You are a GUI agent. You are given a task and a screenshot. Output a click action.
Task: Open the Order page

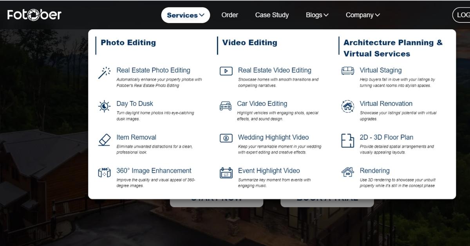[230, 15]
